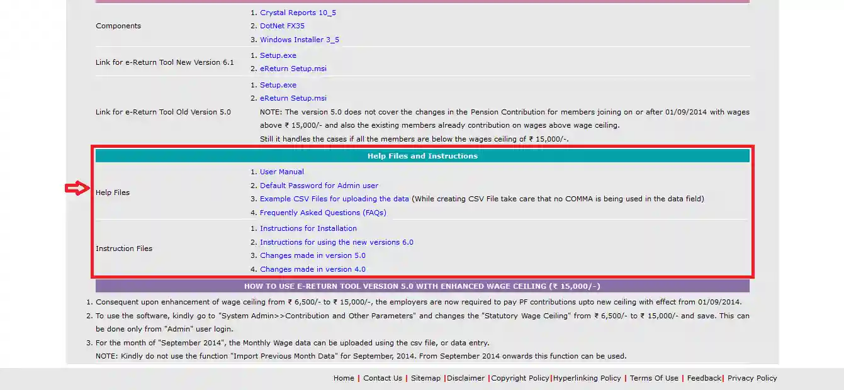Open Default Password for Admin user
Screen dimensions: 844x390
pos(319,186)
